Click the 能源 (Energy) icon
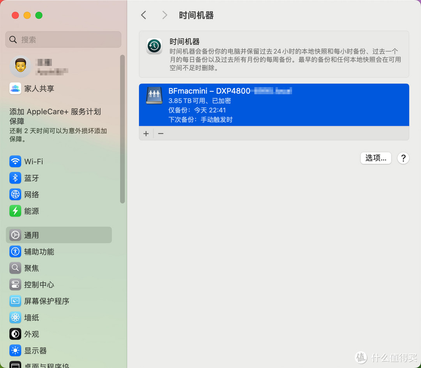The width and height of the screenshot is (421, 368). 15,211
